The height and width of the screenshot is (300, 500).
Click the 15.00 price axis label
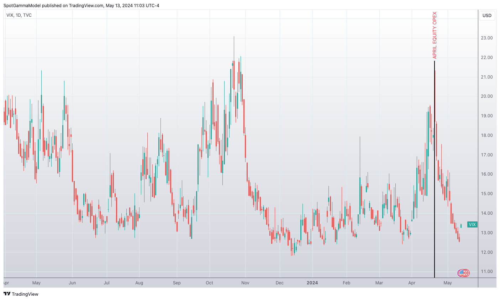(x=486, y=194)
